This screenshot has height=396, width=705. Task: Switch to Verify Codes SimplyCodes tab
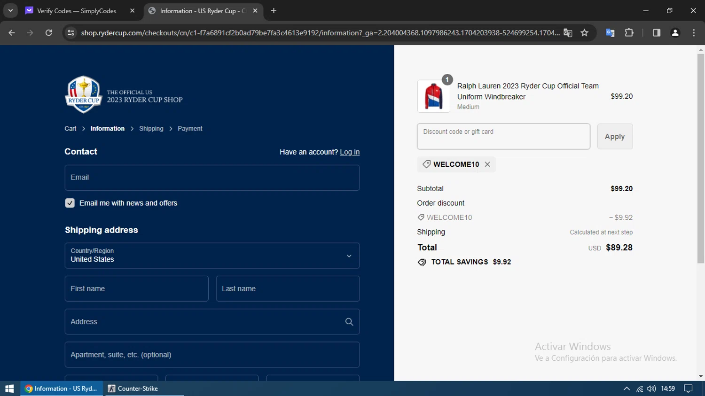click(x=76, y=10)
